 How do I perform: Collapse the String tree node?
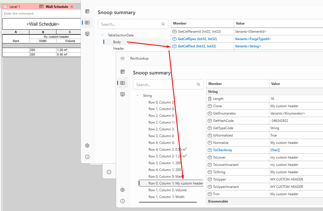[x=138, y=96]
